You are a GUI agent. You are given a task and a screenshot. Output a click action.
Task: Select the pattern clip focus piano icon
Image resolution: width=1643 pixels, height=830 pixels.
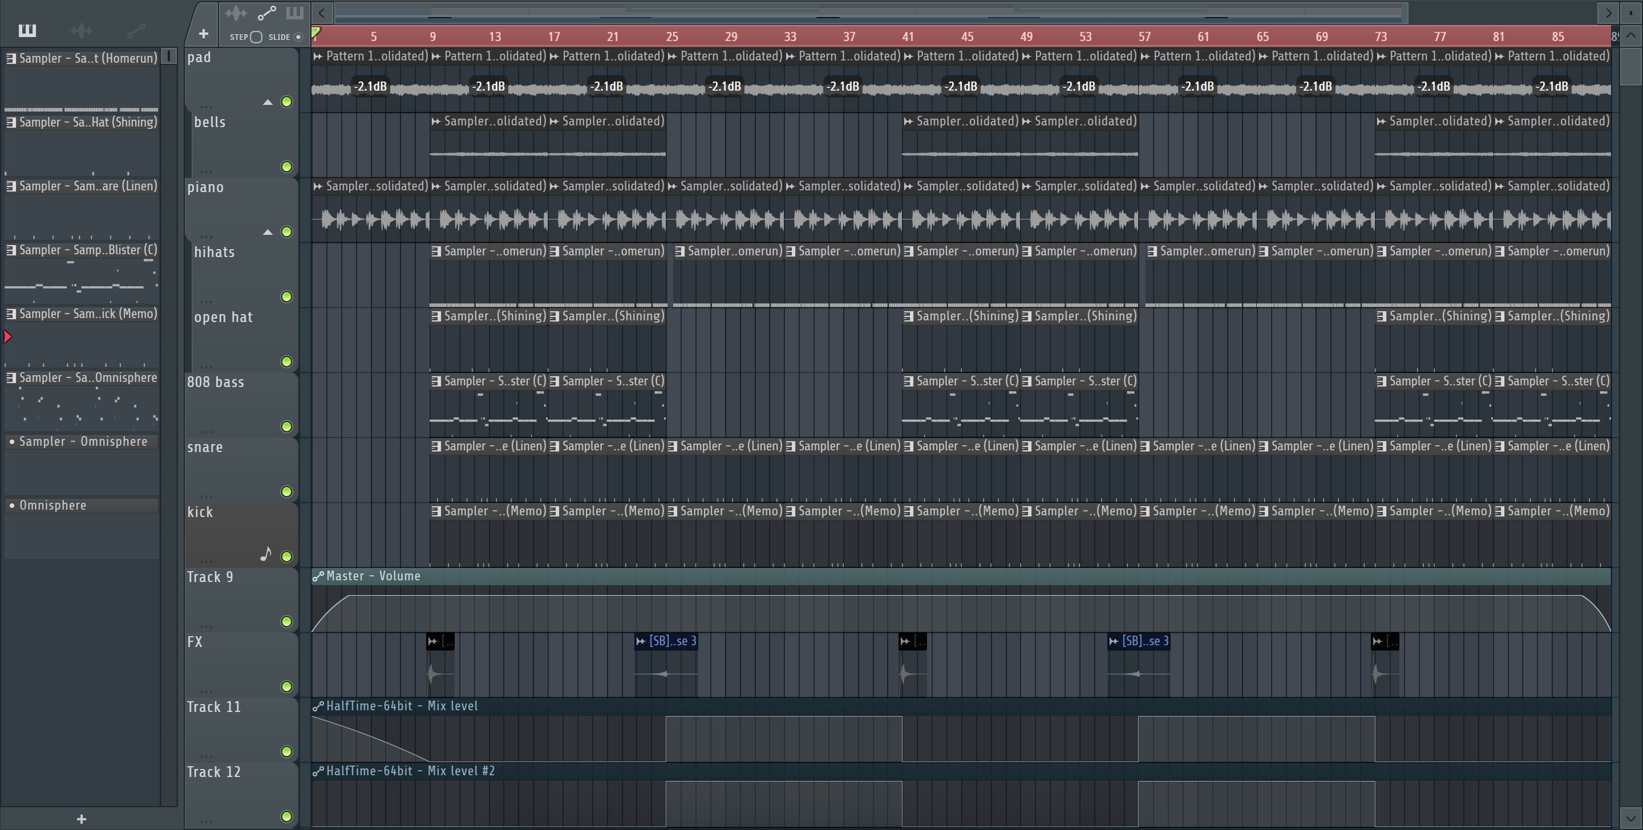point(295,13)
